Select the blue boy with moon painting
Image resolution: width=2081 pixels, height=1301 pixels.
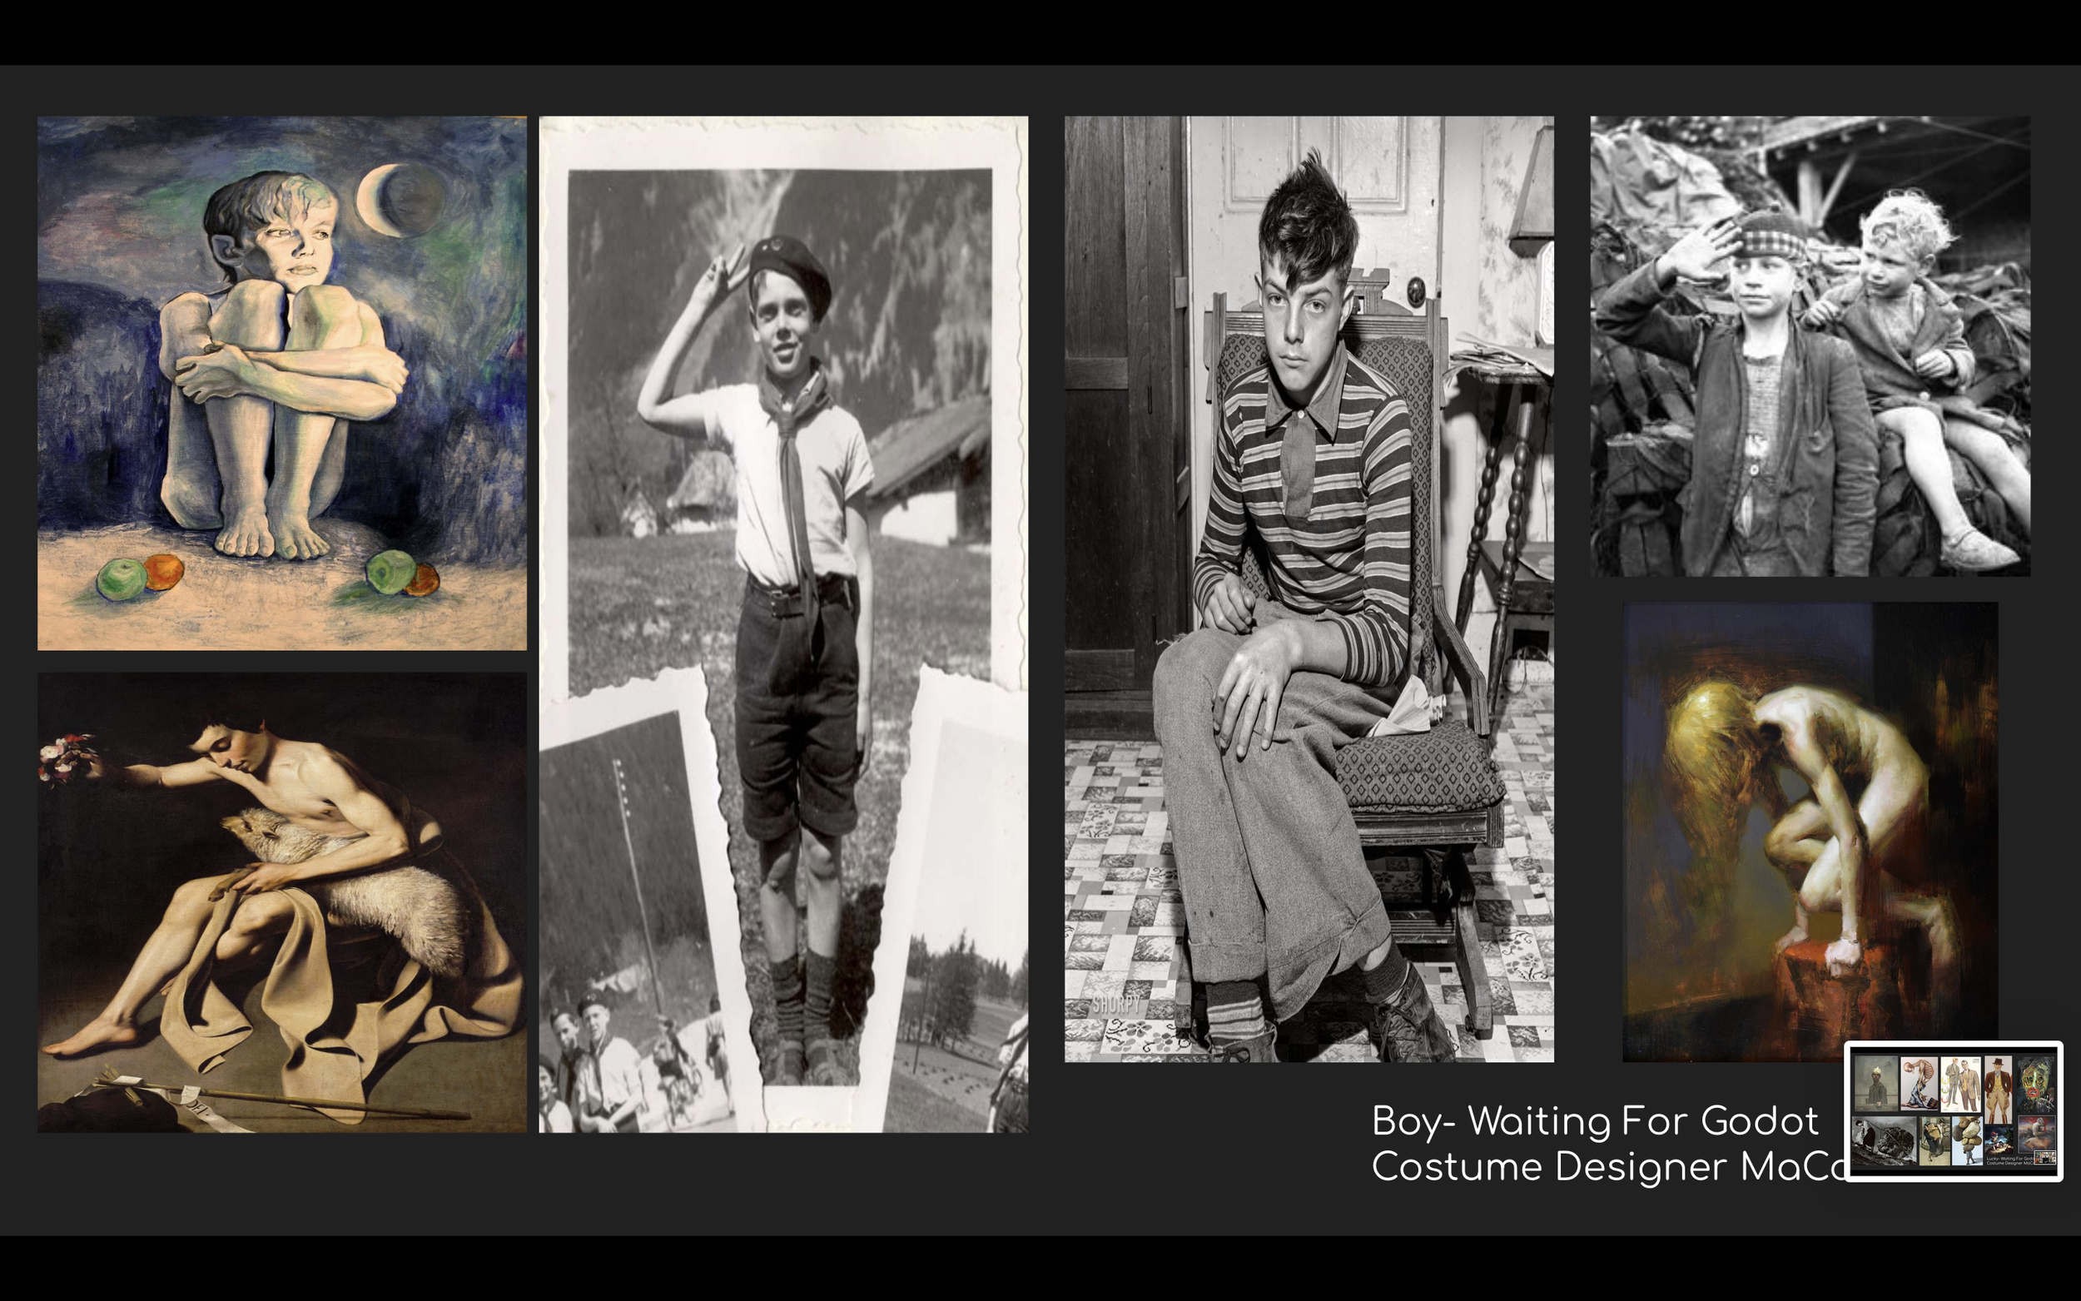point(281,383)
